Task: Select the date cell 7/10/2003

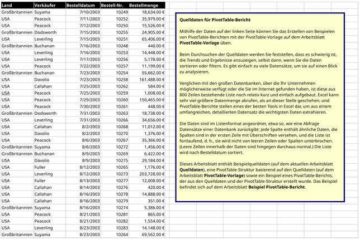Action: click(83, 12)
